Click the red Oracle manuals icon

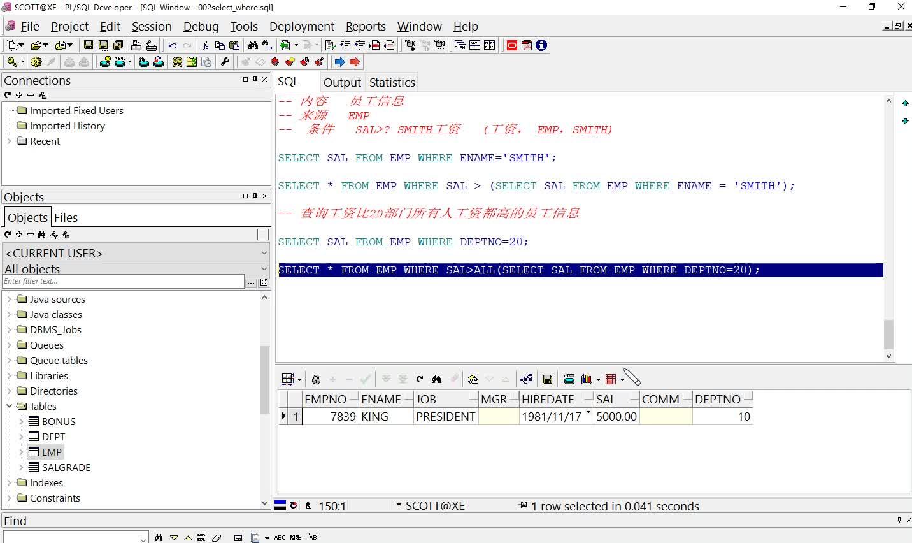(511, 45)
